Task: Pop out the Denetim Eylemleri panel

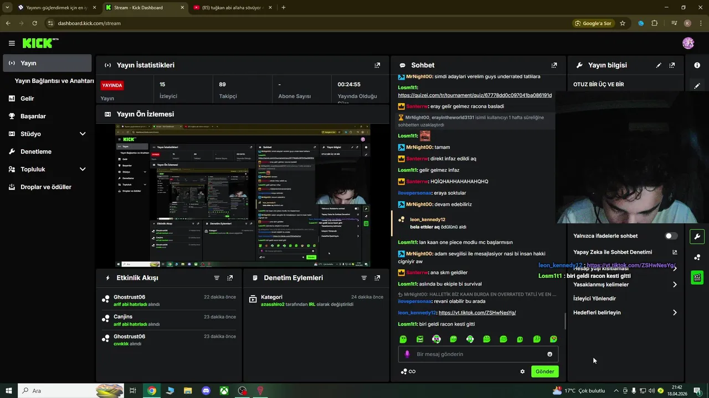Action: click(x=377, y=278)
